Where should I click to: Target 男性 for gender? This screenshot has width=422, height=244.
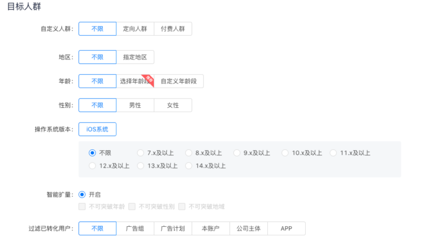click(x=135, y=105)
